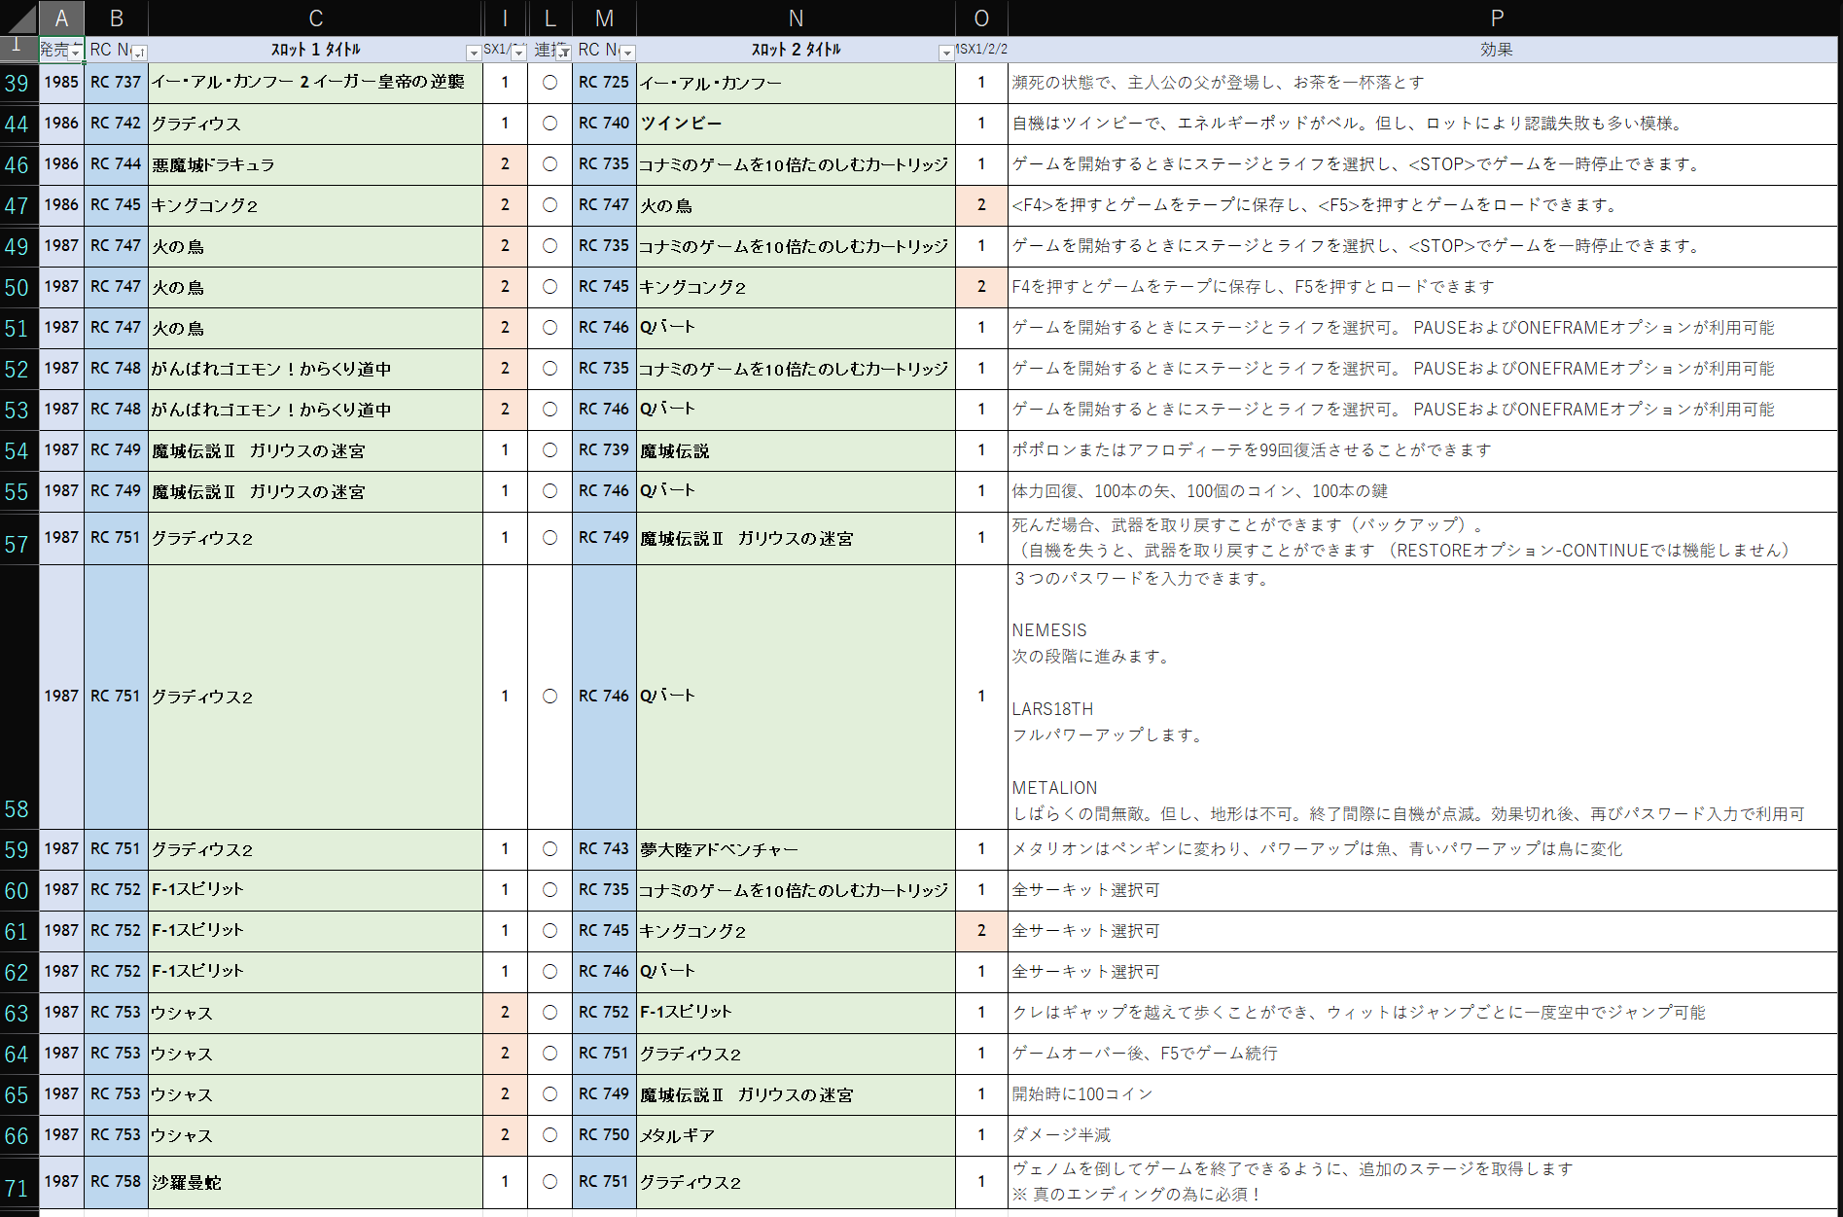Viewport: 1843px width, 1217px height.
Task: Click effect '体力回復、100本の矢…' in row 55
Action: point(1423,491)
